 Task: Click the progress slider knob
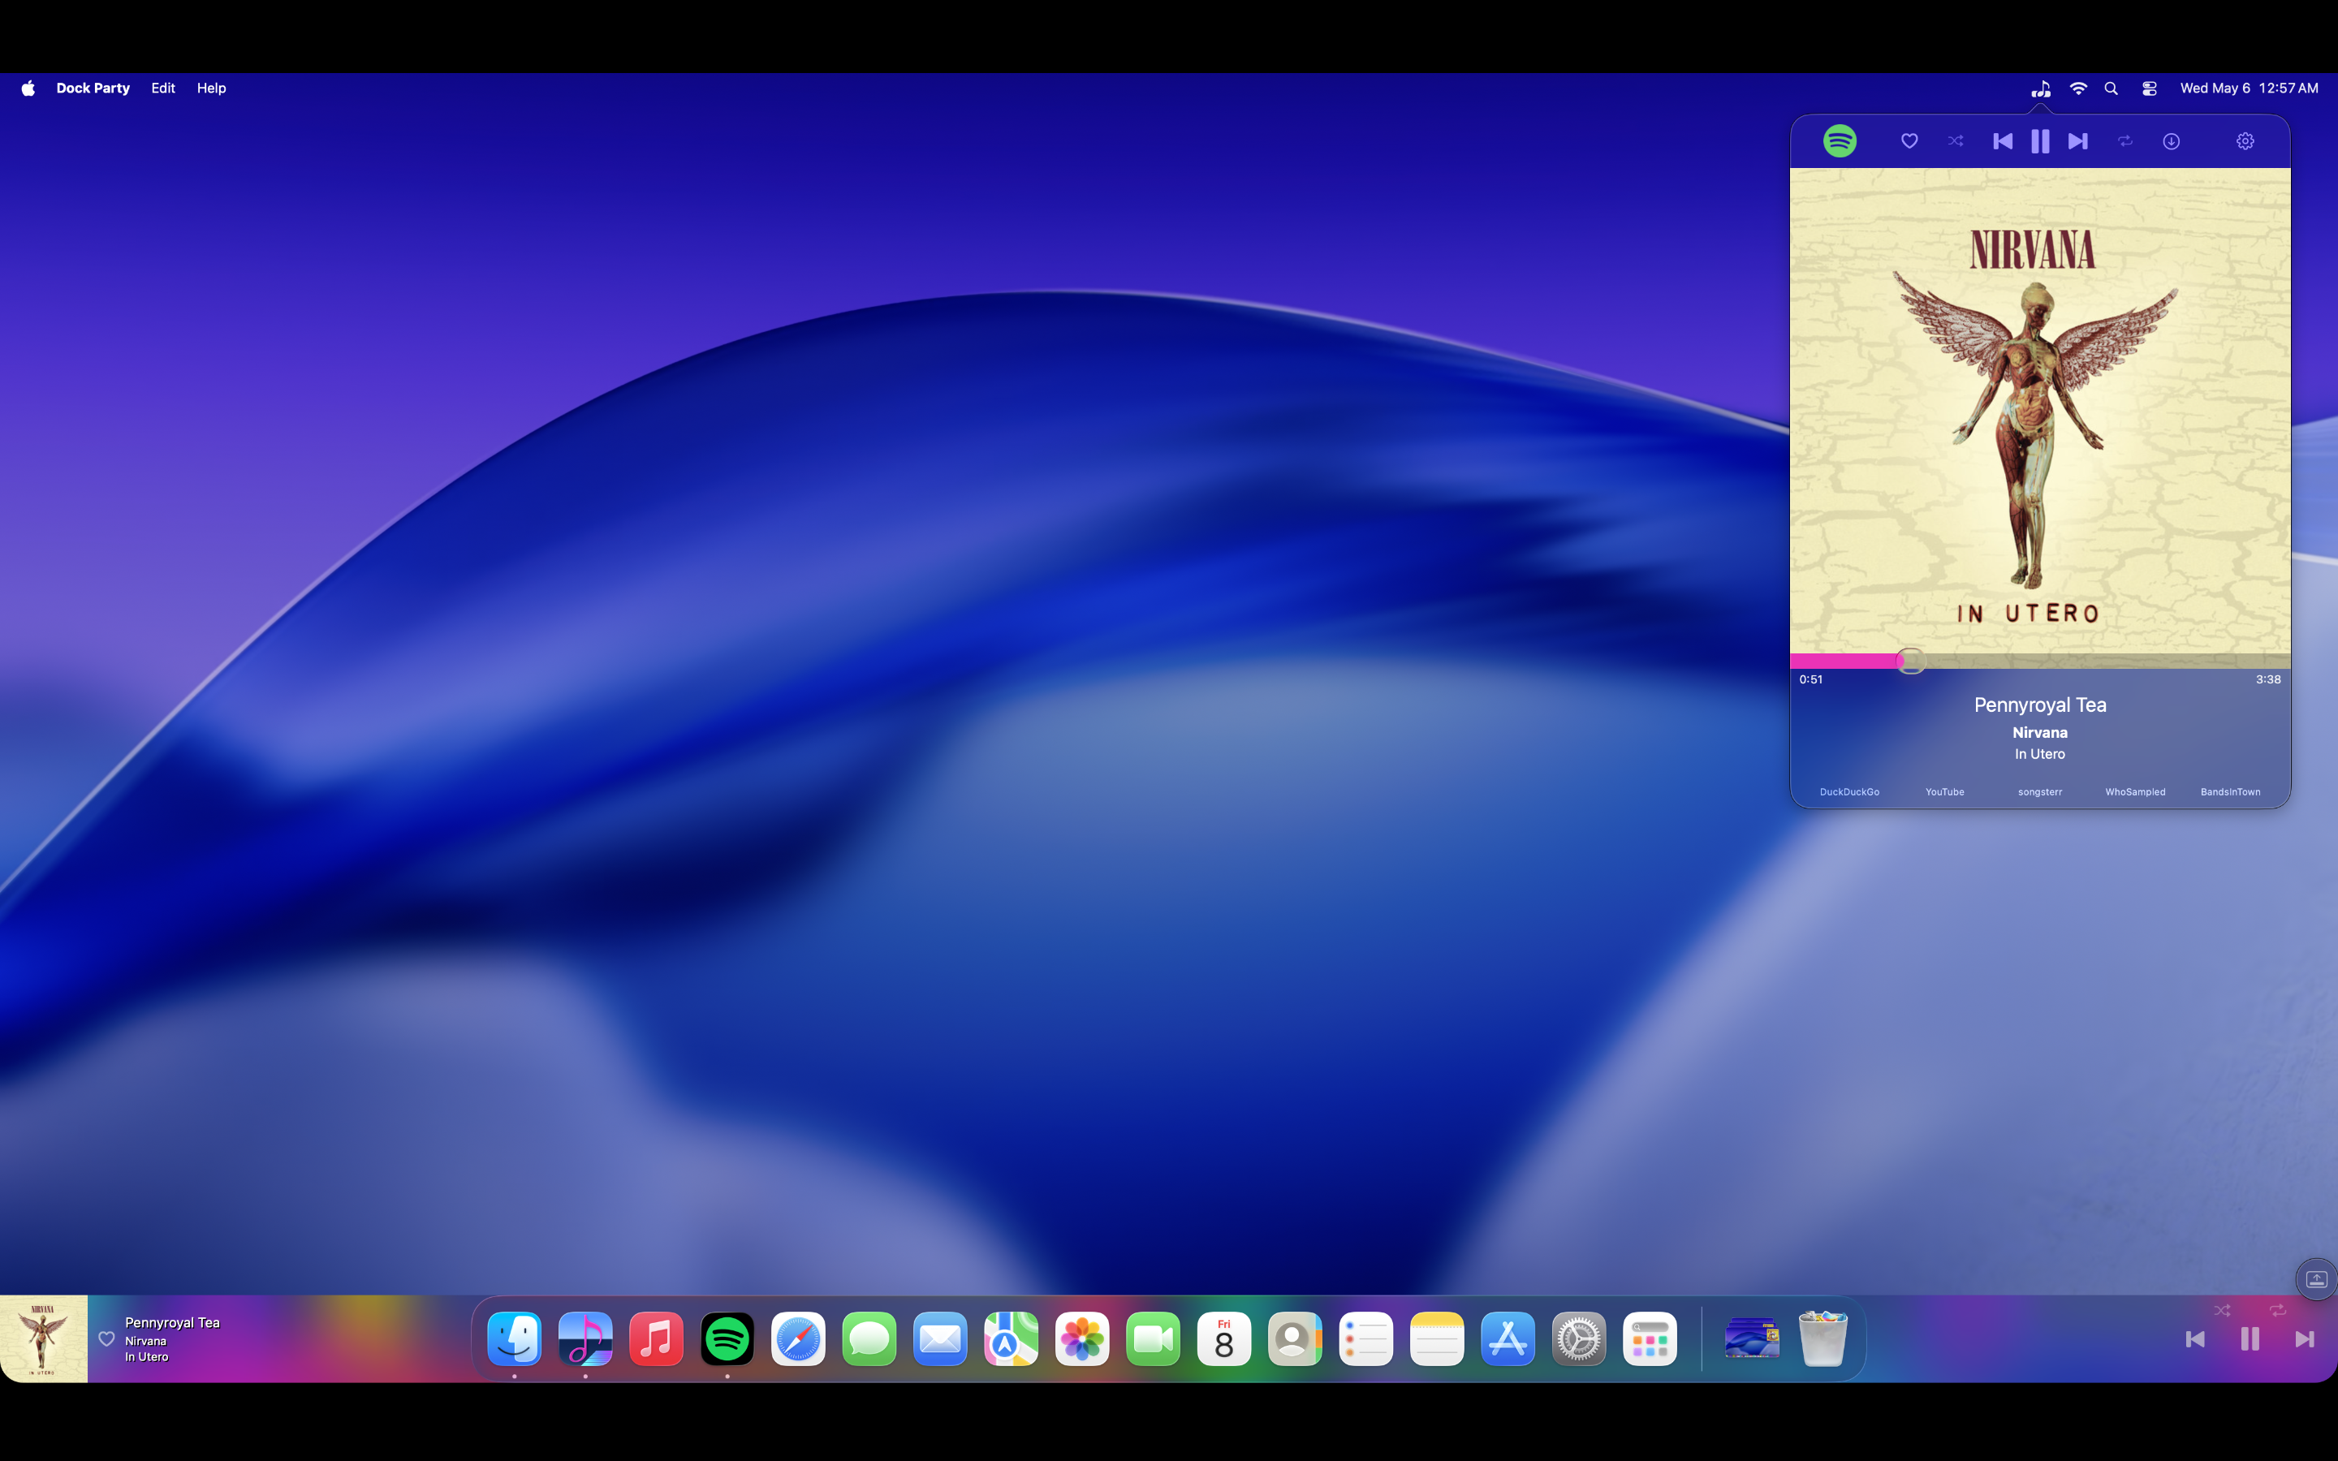pos(1910,661)
